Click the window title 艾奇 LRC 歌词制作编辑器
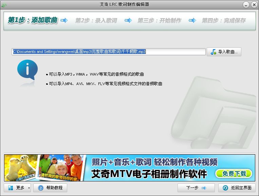259x196 pixels. 124,4
